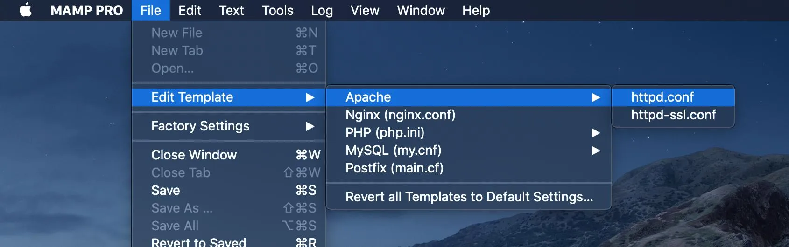
Task: Choose Close Window from File menu
Action: tap(229, 155)
